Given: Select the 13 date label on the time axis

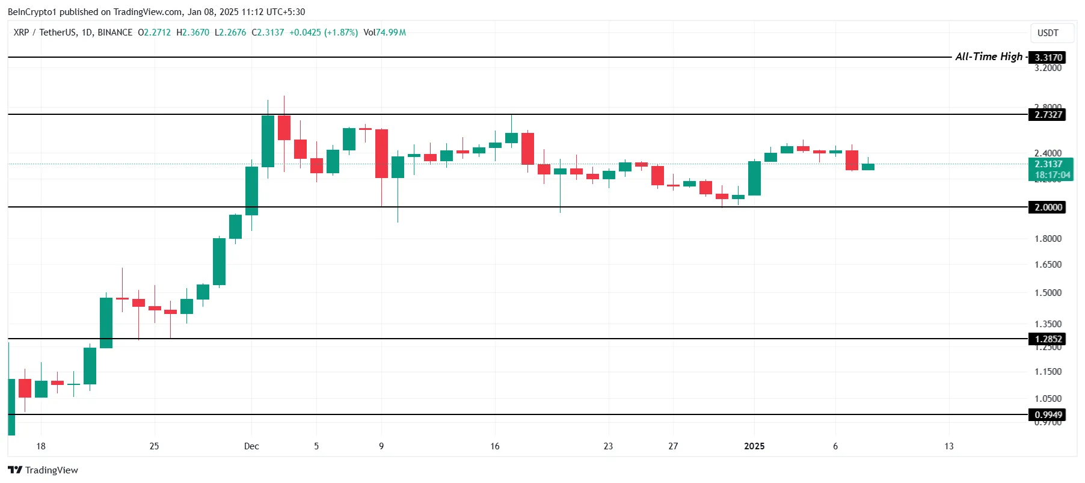Looking at the screenshot, I should coord(949,446).
